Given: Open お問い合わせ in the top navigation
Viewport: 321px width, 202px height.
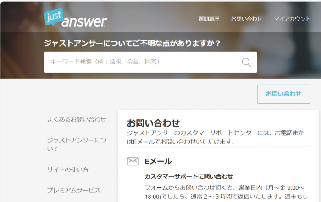Looking at the screenshot, I should pos(247,19).
